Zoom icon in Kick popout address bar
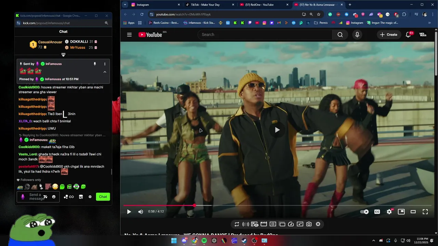This screenshot has width=438, height=246. pyautogui.click(x=106, y=23)
